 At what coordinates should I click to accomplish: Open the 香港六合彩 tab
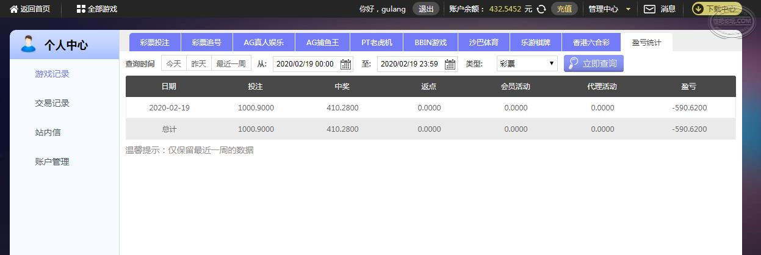(591, 43)
